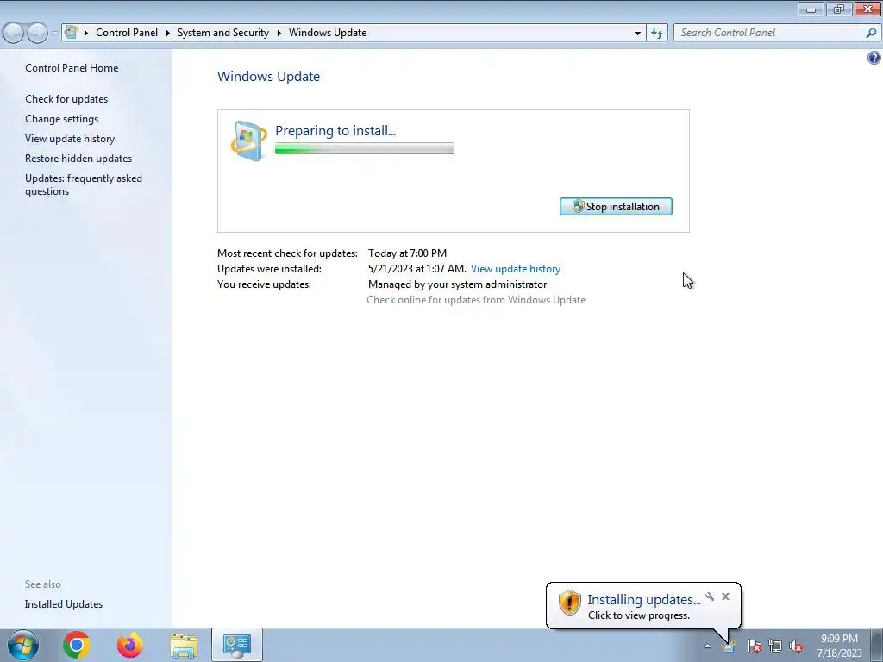The image size is (883, 662).
Task: Expand the root arrow before Control Panel
Action: pyautogui.click(x=86, y=34)
